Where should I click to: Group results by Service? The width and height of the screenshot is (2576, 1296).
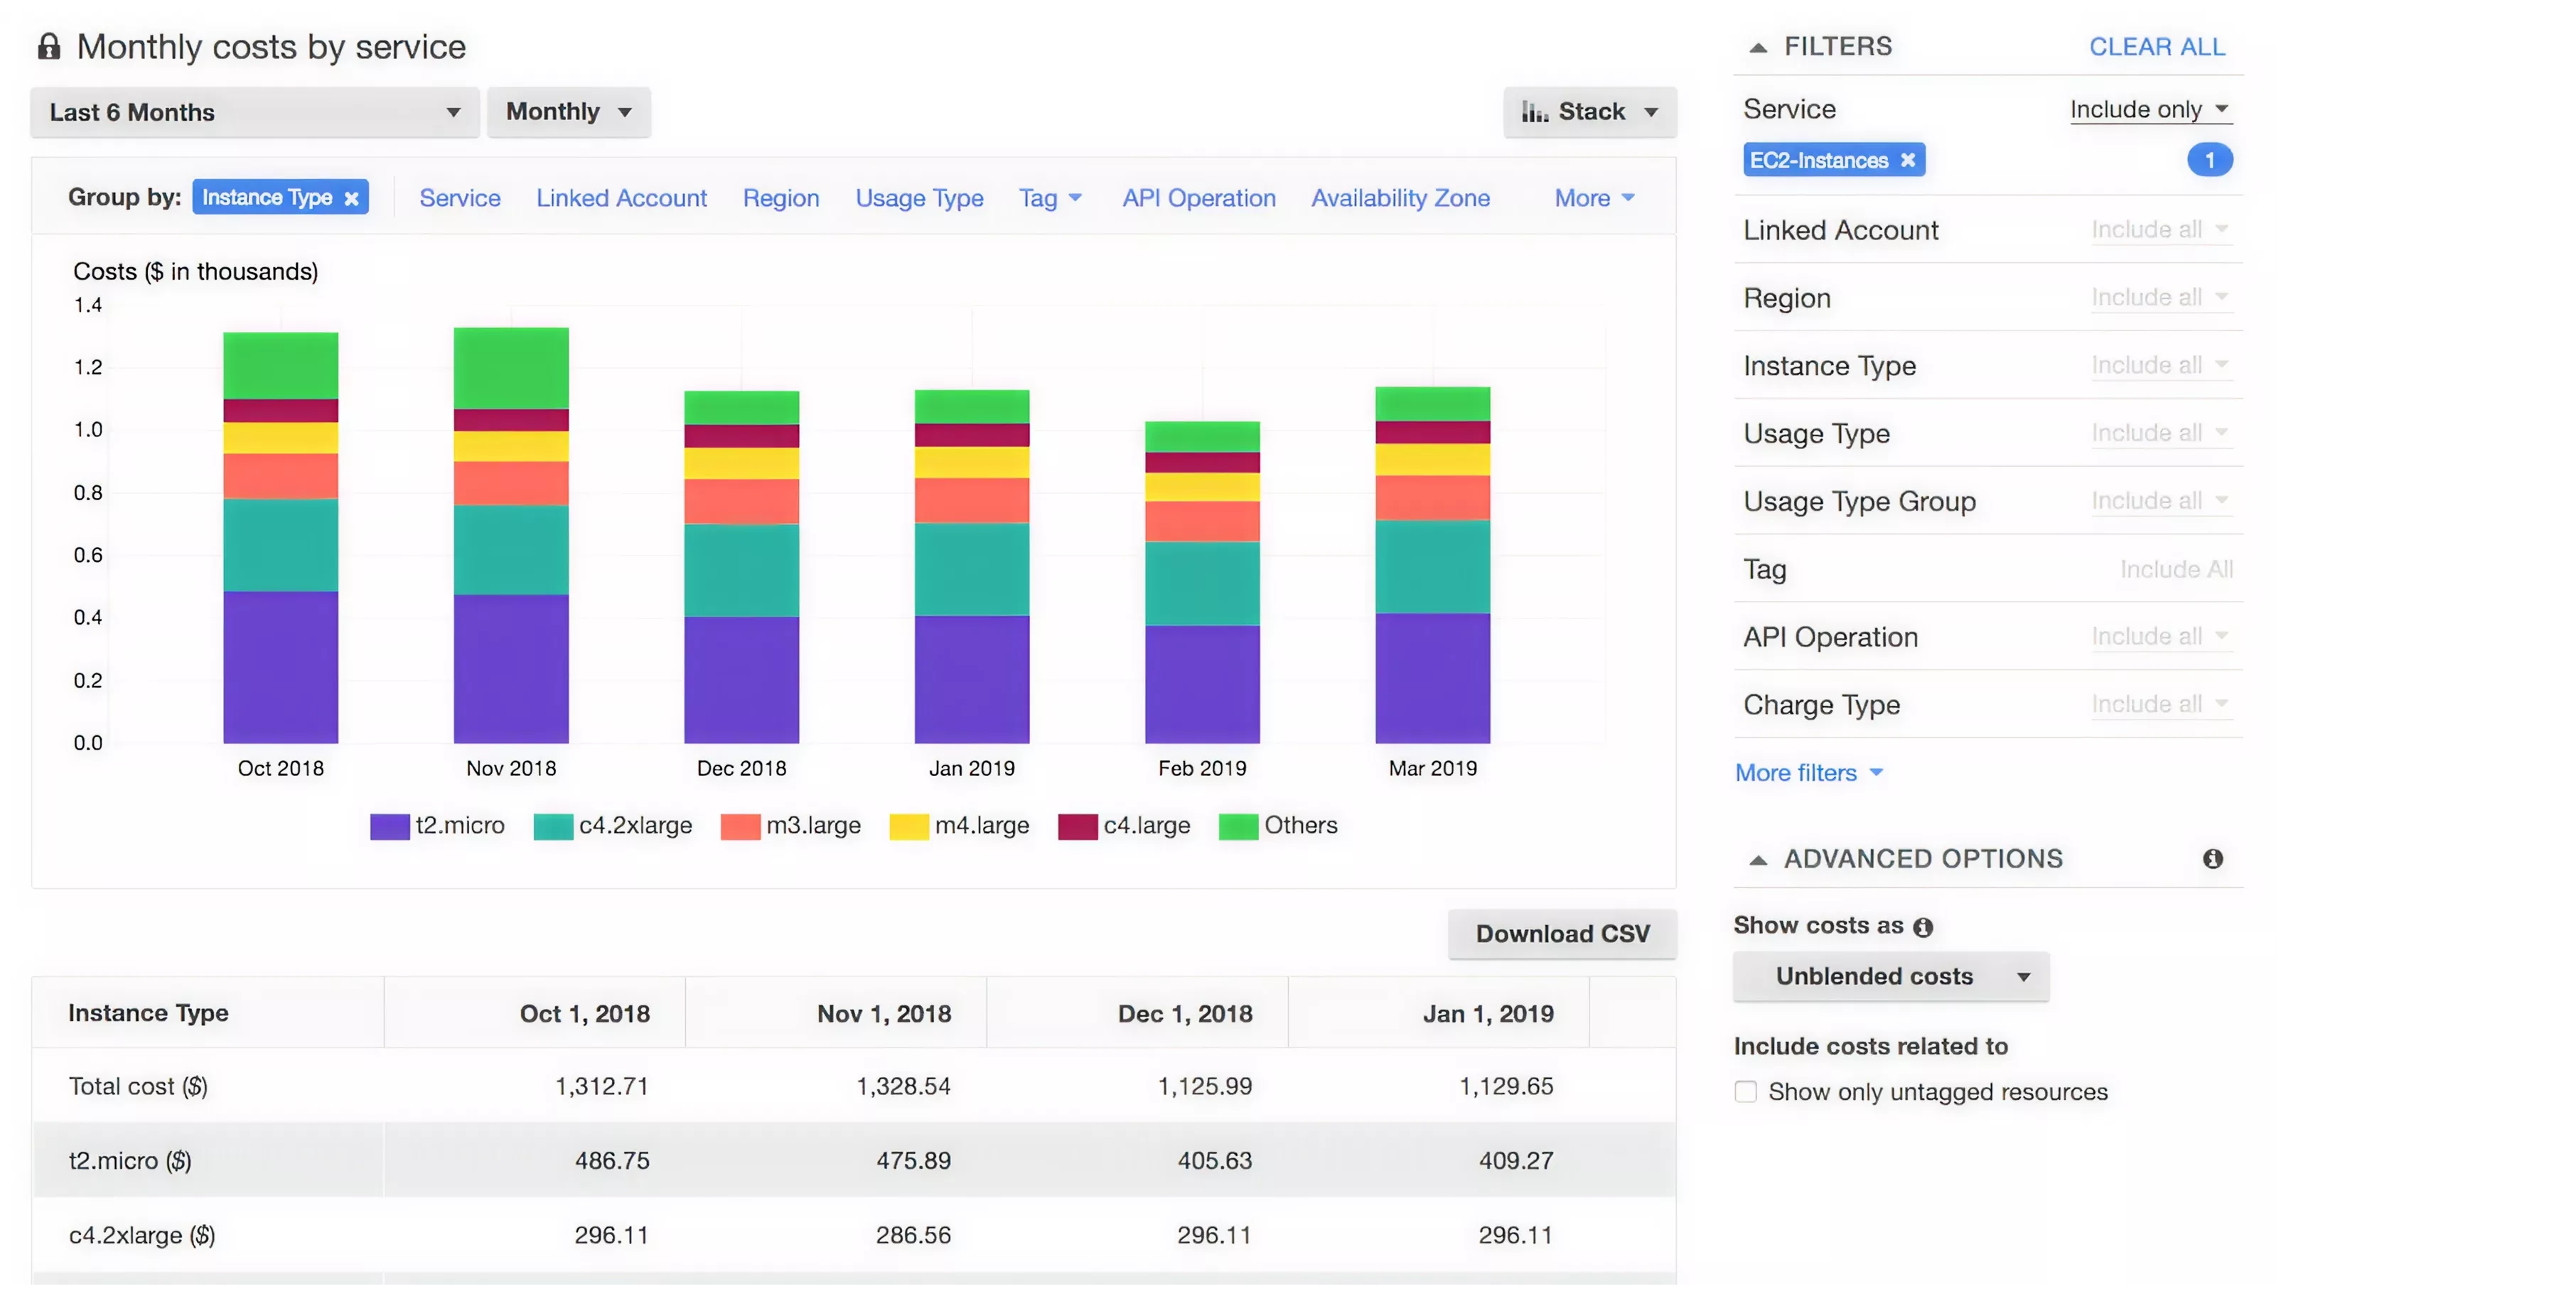[460, 197]
